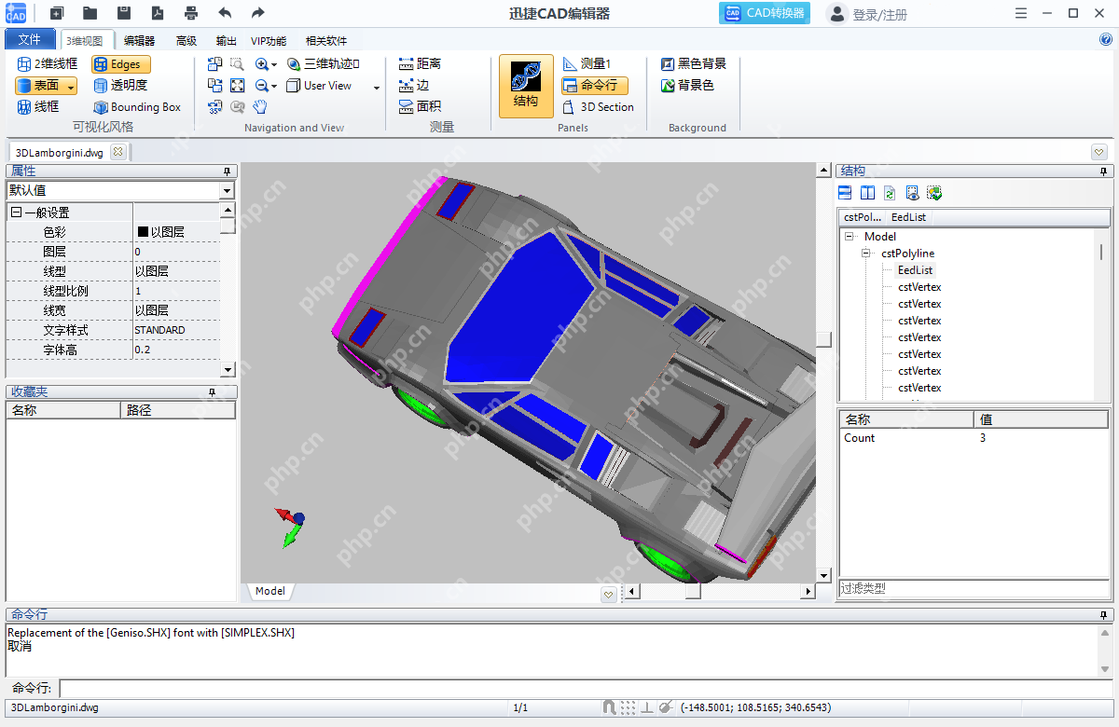
Task: Click the refresh icon in 结构 panel
Action: (890, 193)
